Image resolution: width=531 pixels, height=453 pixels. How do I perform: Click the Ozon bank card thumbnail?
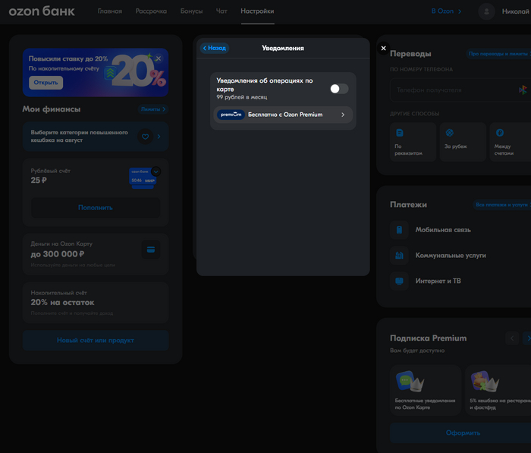[143, 178]
